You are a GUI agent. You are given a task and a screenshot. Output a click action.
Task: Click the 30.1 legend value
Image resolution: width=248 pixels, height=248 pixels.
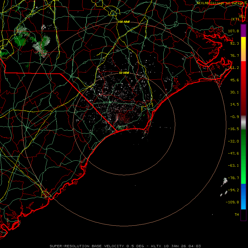point(234,92)
